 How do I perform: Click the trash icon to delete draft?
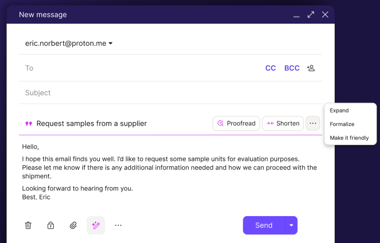tap(28, 225)
